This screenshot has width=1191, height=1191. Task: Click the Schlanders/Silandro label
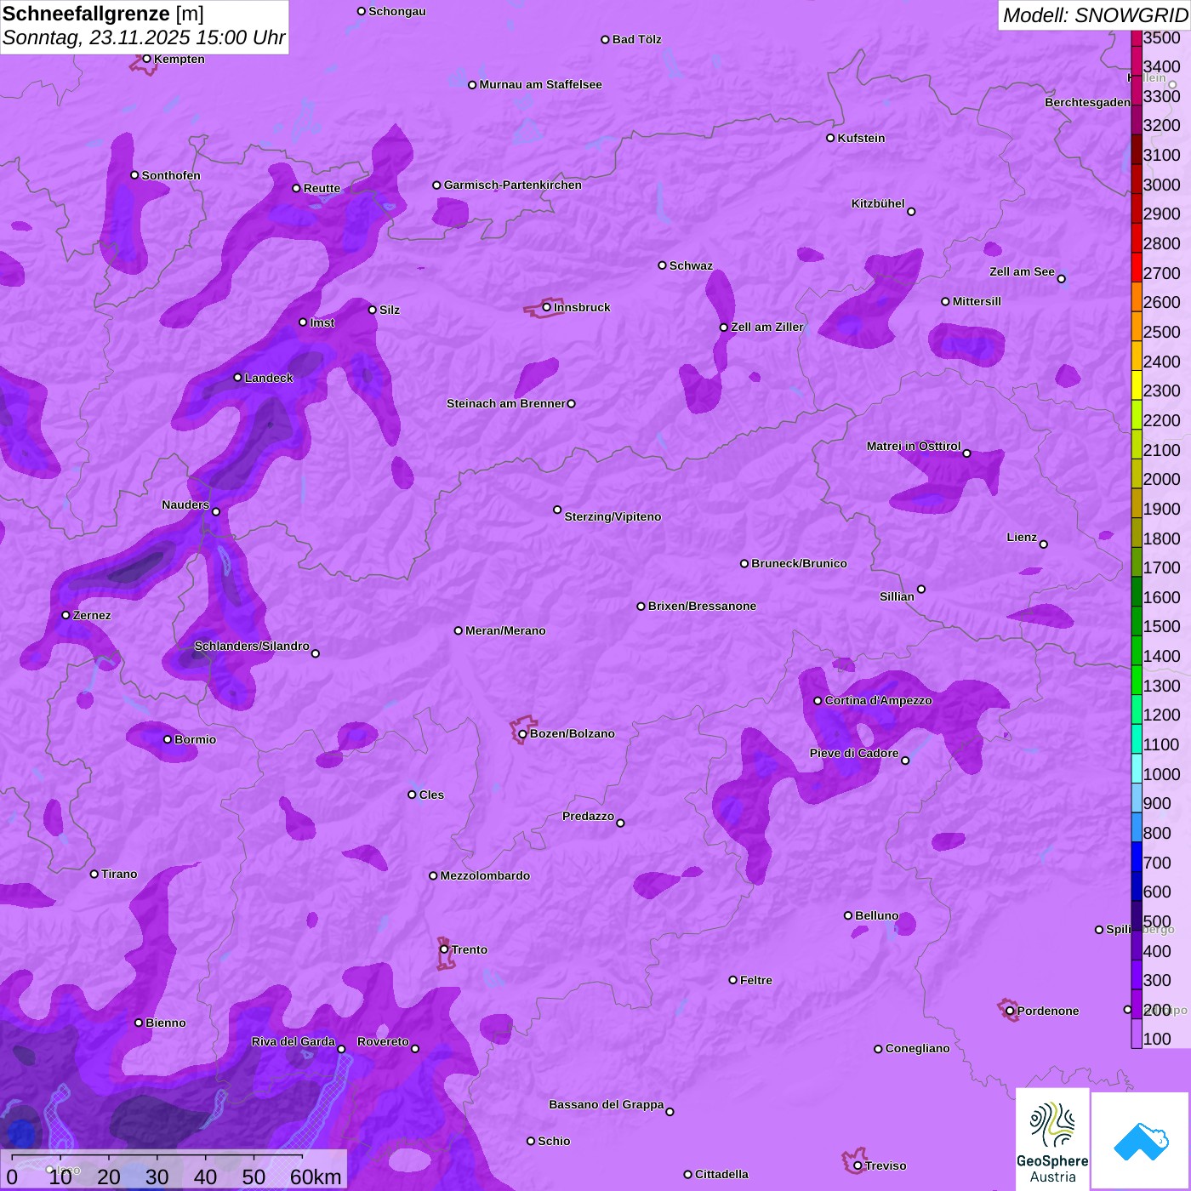[x=252, y=646]
